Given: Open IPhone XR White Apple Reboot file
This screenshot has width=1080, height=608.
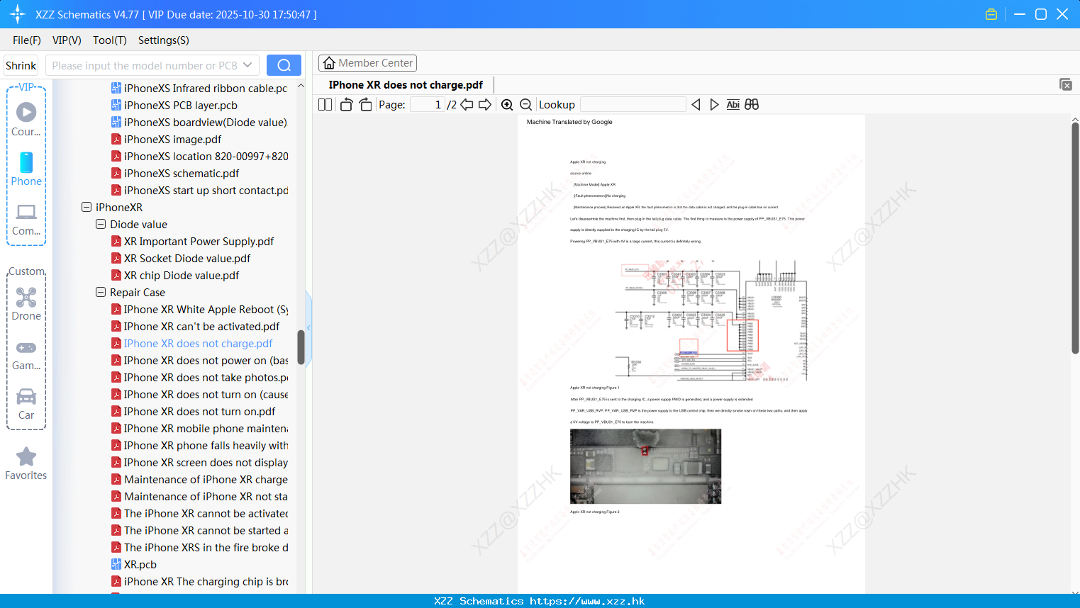Looking at the screenshot, I should pos(199,309).
